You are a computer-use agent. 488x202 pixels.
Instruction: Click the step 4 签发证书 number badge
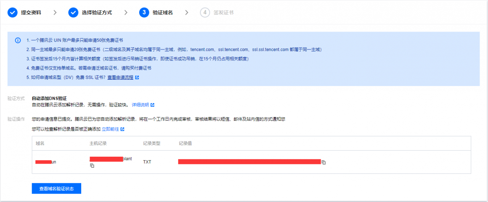tap(205, 13)
